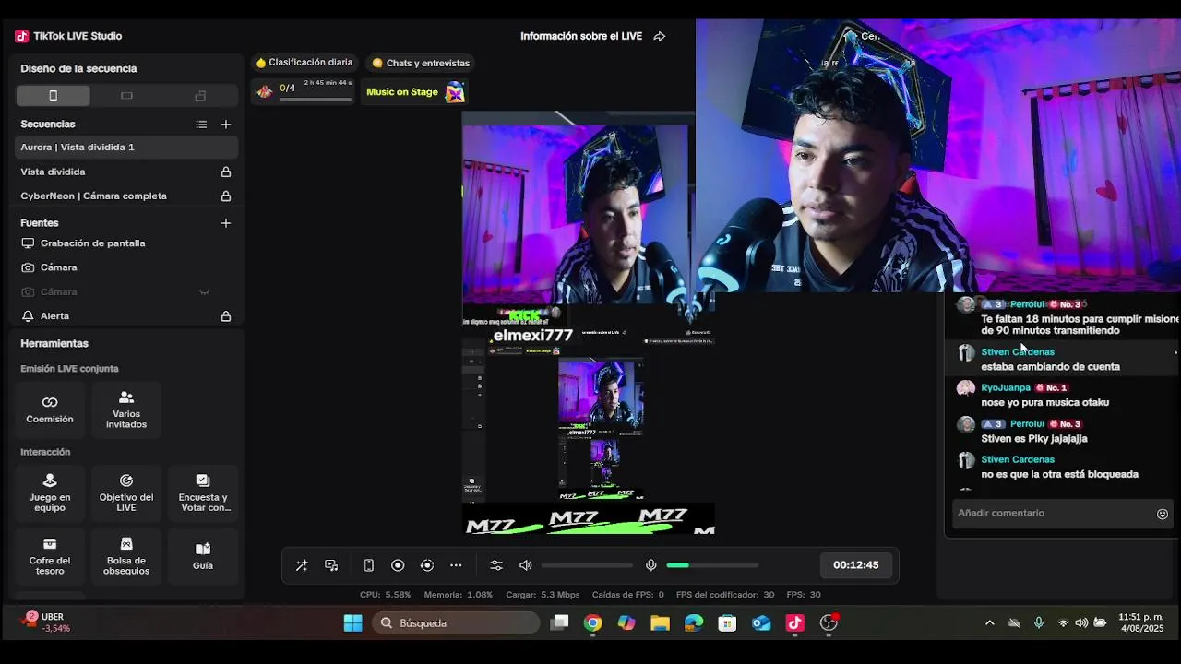
Task: Open the Guía tool
Action: click(x=203, y=556)
